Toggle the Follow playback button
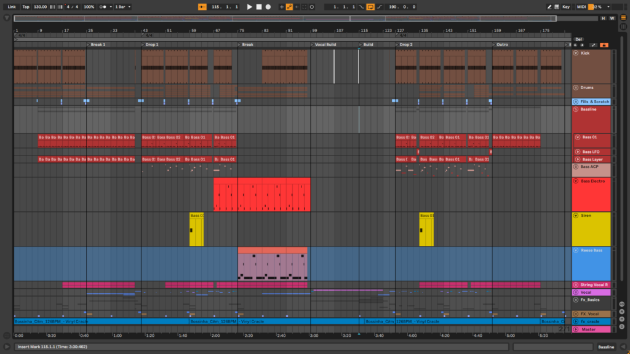The width and height of the screenshot is (630, 354). click(202, 7)
